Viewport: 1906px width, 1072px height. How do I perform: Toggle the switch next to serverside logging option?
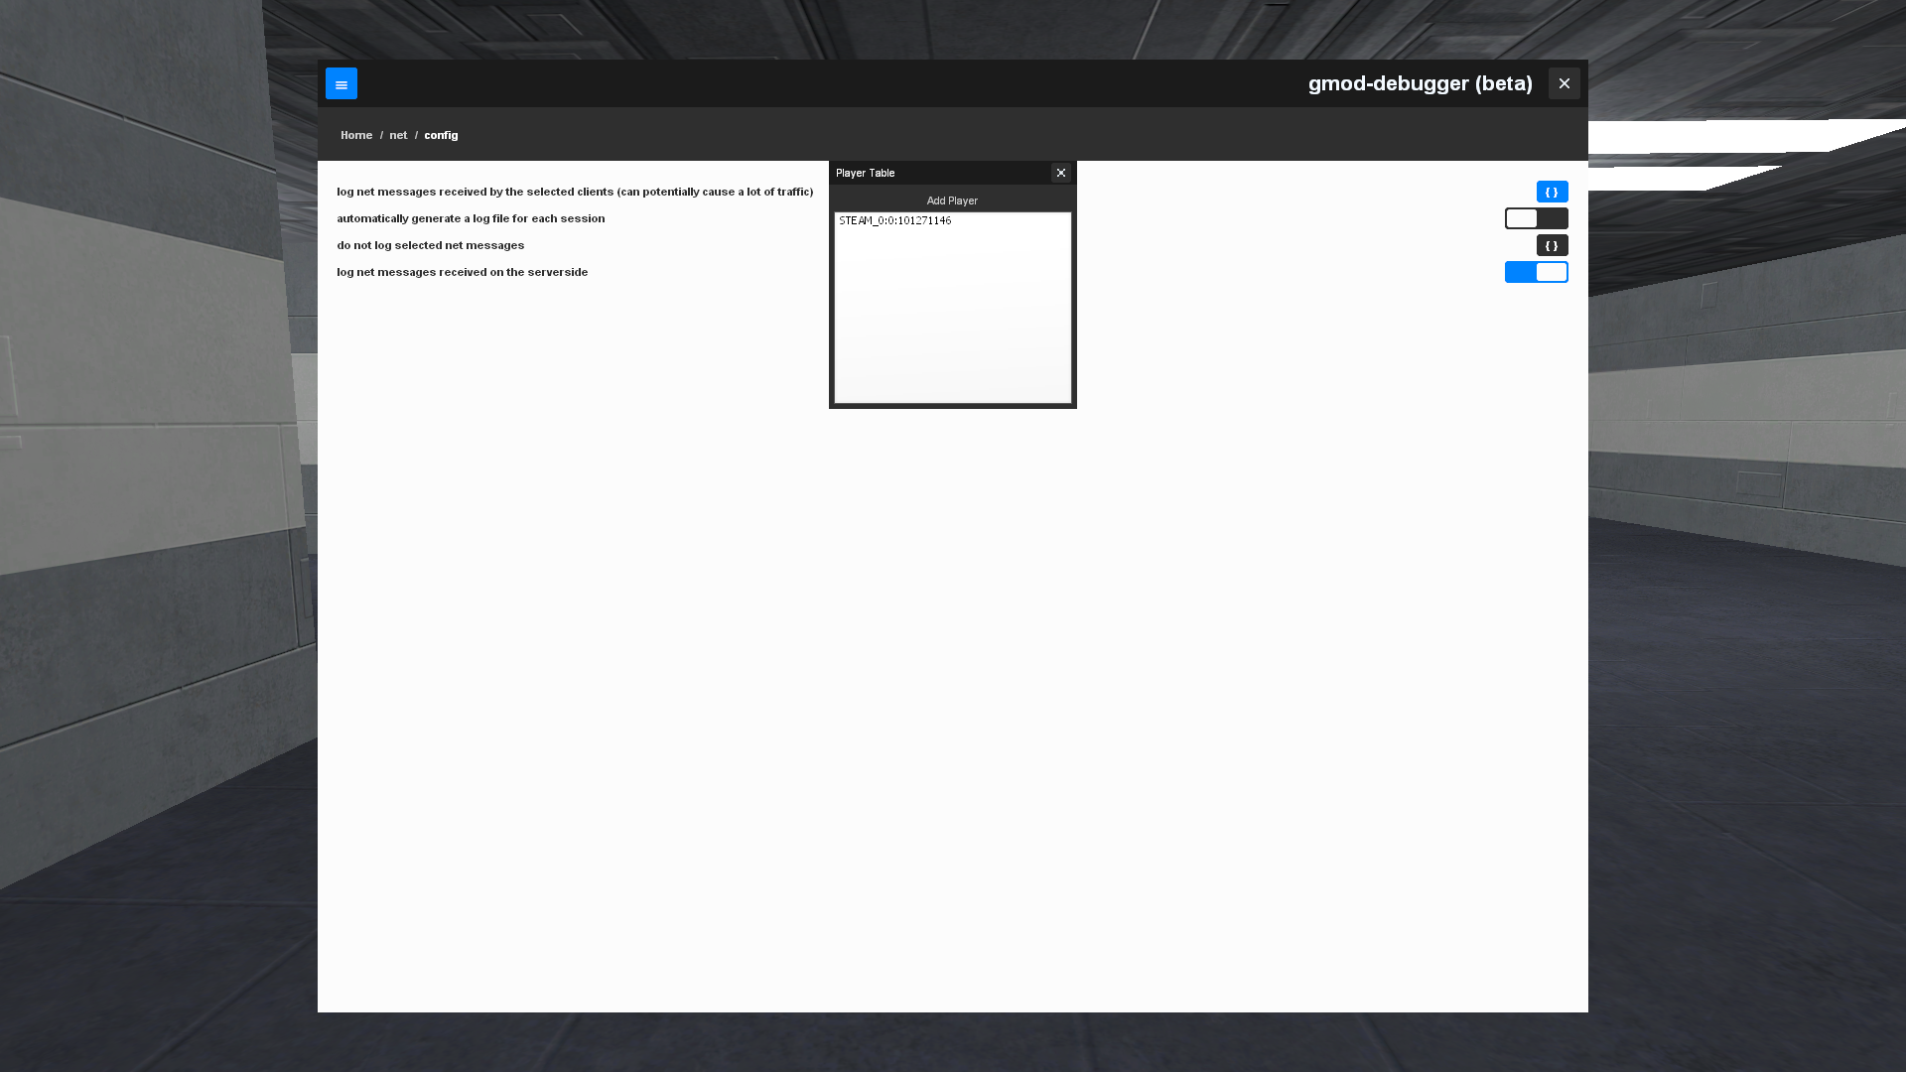click(x=1537, y=272)
